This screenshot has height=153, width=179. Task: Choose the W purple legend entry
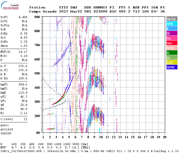coord(172,33)
